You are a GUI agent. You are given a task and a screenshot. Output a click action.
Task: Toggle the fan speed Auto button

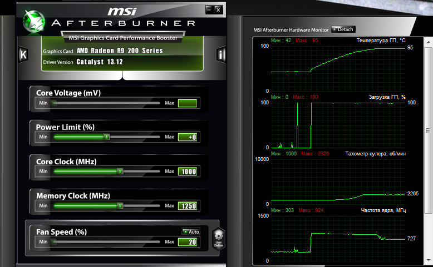coord(191,231)
